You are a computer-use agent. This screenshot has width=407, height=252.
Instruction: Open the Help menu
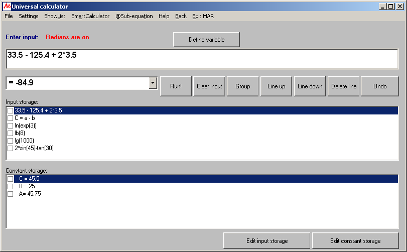coord(164,16)
